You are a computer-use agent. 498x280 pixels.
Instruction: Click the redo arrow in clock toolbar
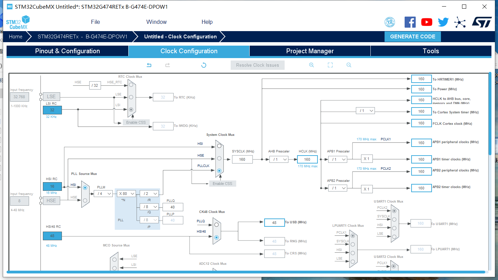coord(168,65)
